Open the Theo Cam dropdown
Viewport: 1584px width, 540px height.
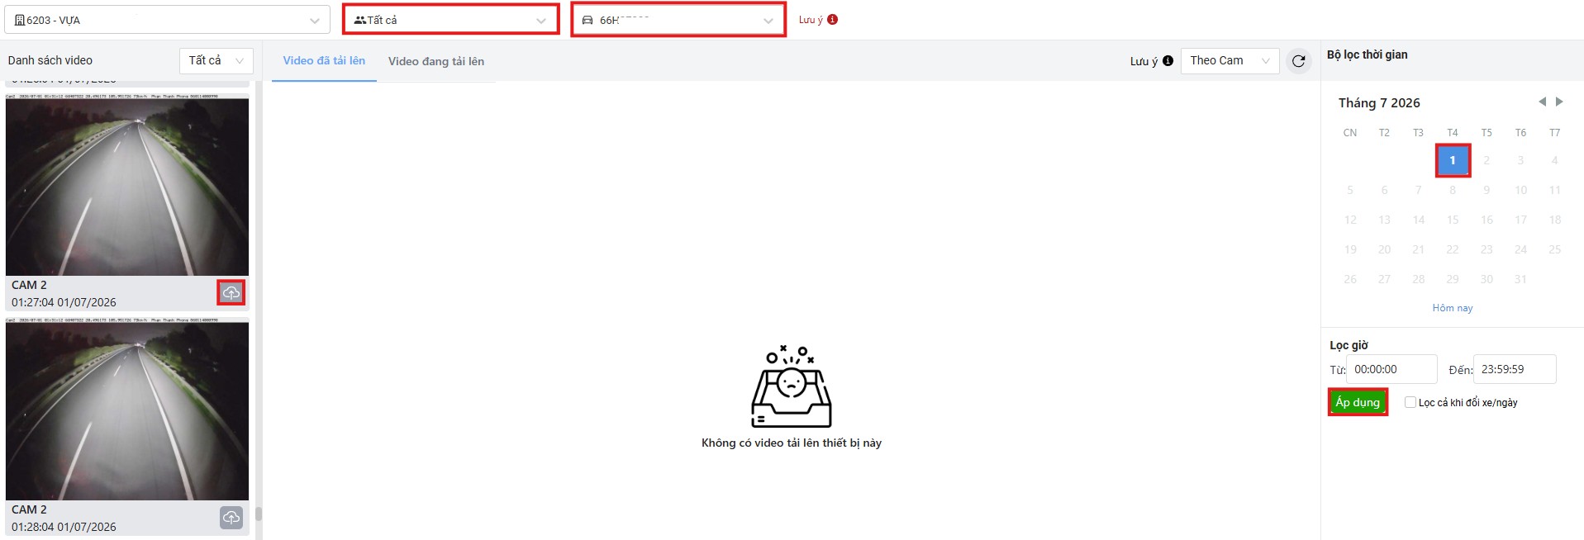click(x=1230, y=60)
